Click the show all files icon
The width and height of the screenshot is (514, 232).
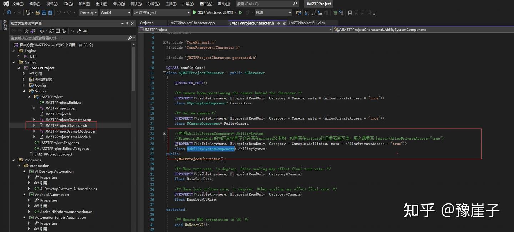pos(64,31)
